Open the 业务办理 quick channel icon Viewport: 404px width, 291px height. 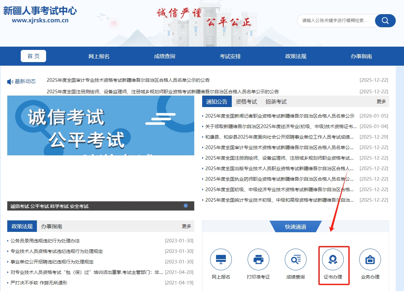pos(370,260)
